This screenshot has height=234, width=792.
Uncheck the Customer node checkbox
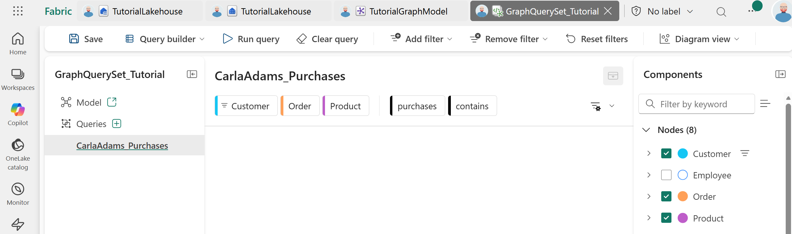tap(666, 153)
